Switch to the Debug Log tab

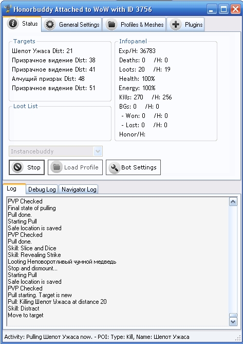42,190
